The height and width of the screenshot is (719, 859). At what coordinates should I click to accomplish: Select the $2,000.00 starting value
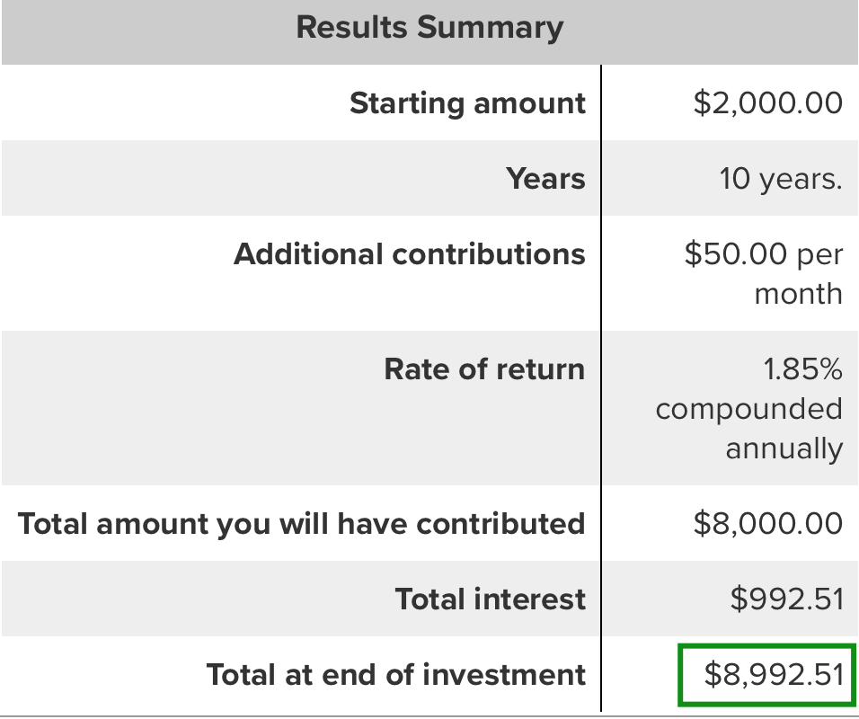pos(767,103)
